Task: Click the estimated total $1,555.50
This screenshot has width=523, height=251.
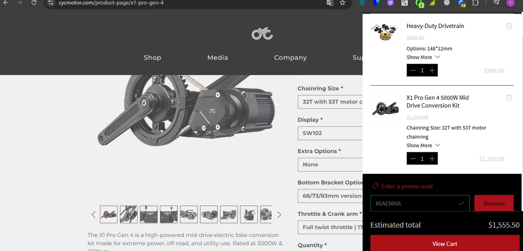Action: 504,225
